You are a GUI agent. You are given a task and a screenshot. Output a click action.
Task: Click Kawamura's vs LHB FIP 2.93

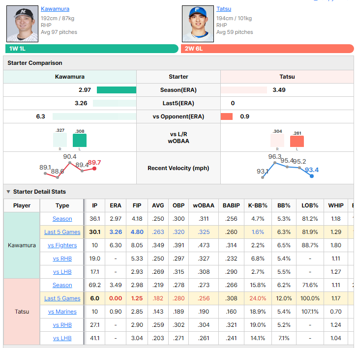coord(137,272)
